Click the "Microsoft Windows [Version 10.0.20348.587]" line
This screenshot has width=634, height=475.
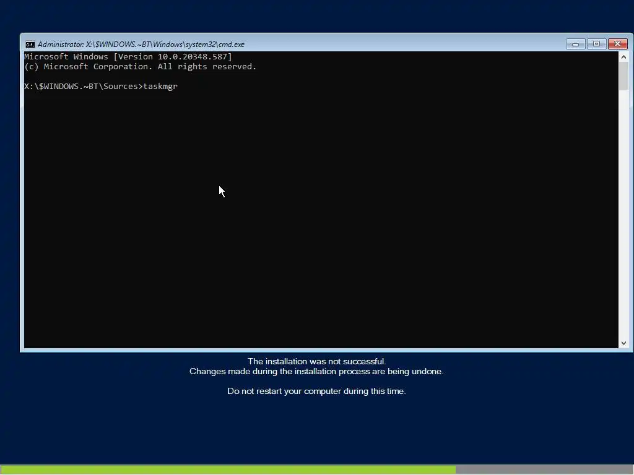click(x=128, y=57)
